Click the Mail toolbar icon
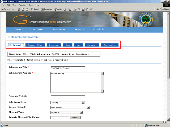Screen dimensions: 170x127 70,9
